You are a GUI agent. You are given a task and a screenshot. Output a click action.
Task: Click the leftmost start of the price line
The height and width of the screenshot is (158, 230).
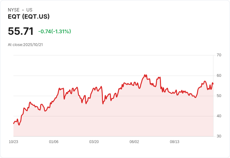click(13, 123)
